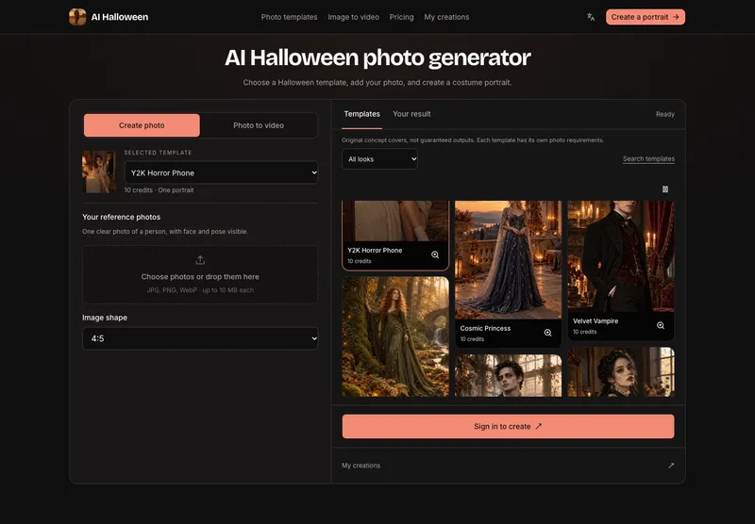This screenshot has height=524, width=755.
Task: Select the Y2K Horror Phone template card
Action: tap(395, 236)
